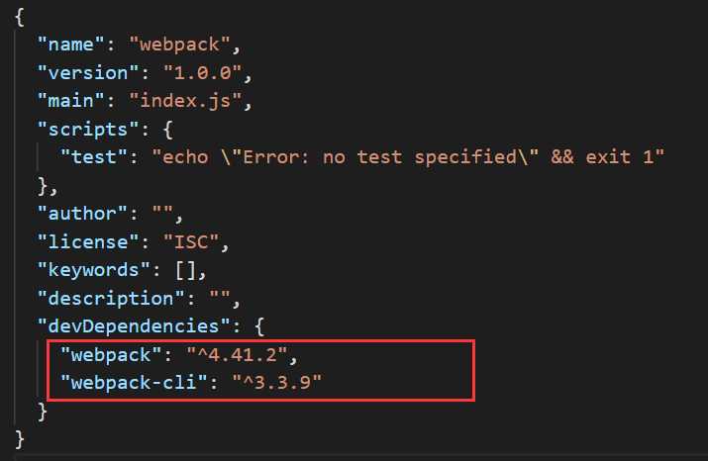Click the "license" key

point(88,242)
